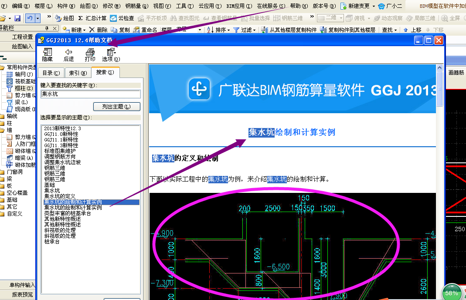Click the 平齐板顶 toolbar item
The height and width of the screenshot is (300, 466).
click(x=152, y=18)
